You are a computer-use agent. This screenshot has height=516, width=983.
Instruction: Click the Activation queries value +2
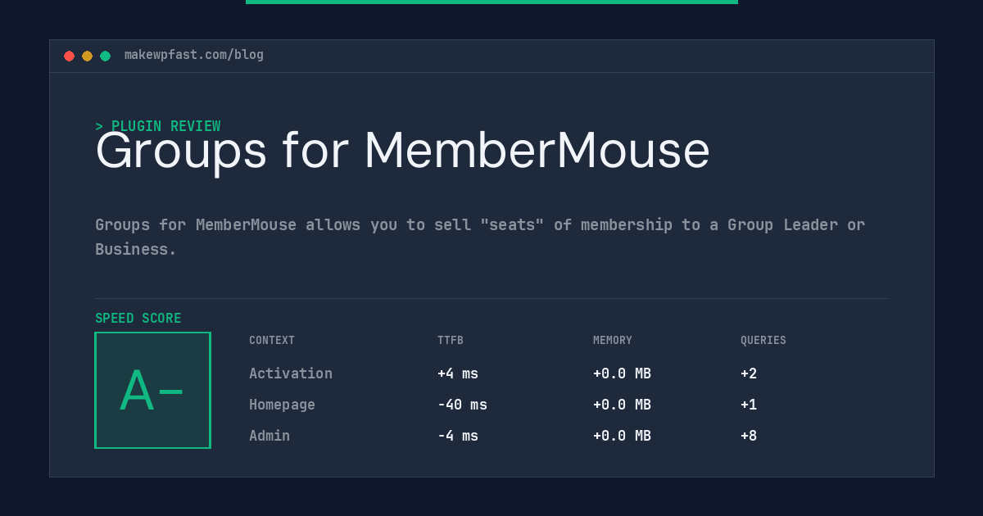(x=749, y=373)
